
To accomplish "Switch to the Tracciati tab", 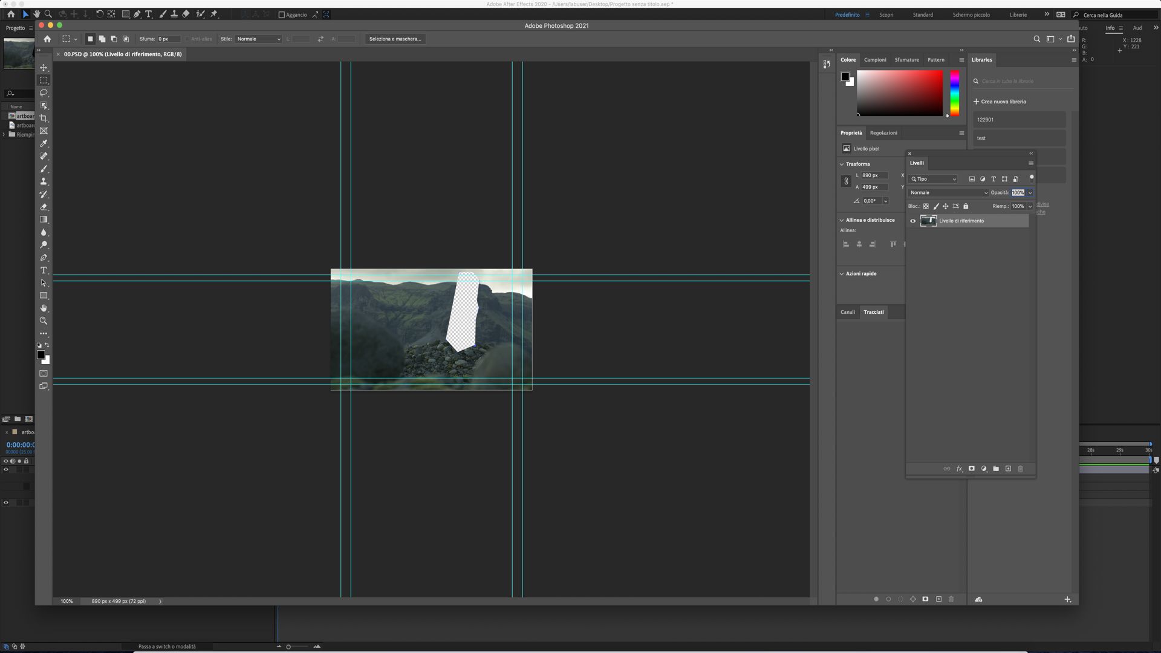I will pyautogui.click(x=874, y=312).
